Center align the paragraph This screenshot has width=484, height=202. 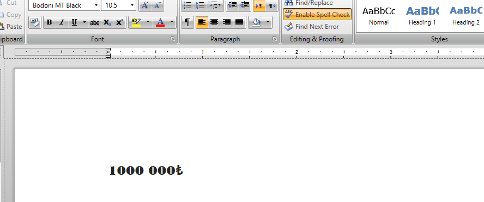[x=214, y=22]
